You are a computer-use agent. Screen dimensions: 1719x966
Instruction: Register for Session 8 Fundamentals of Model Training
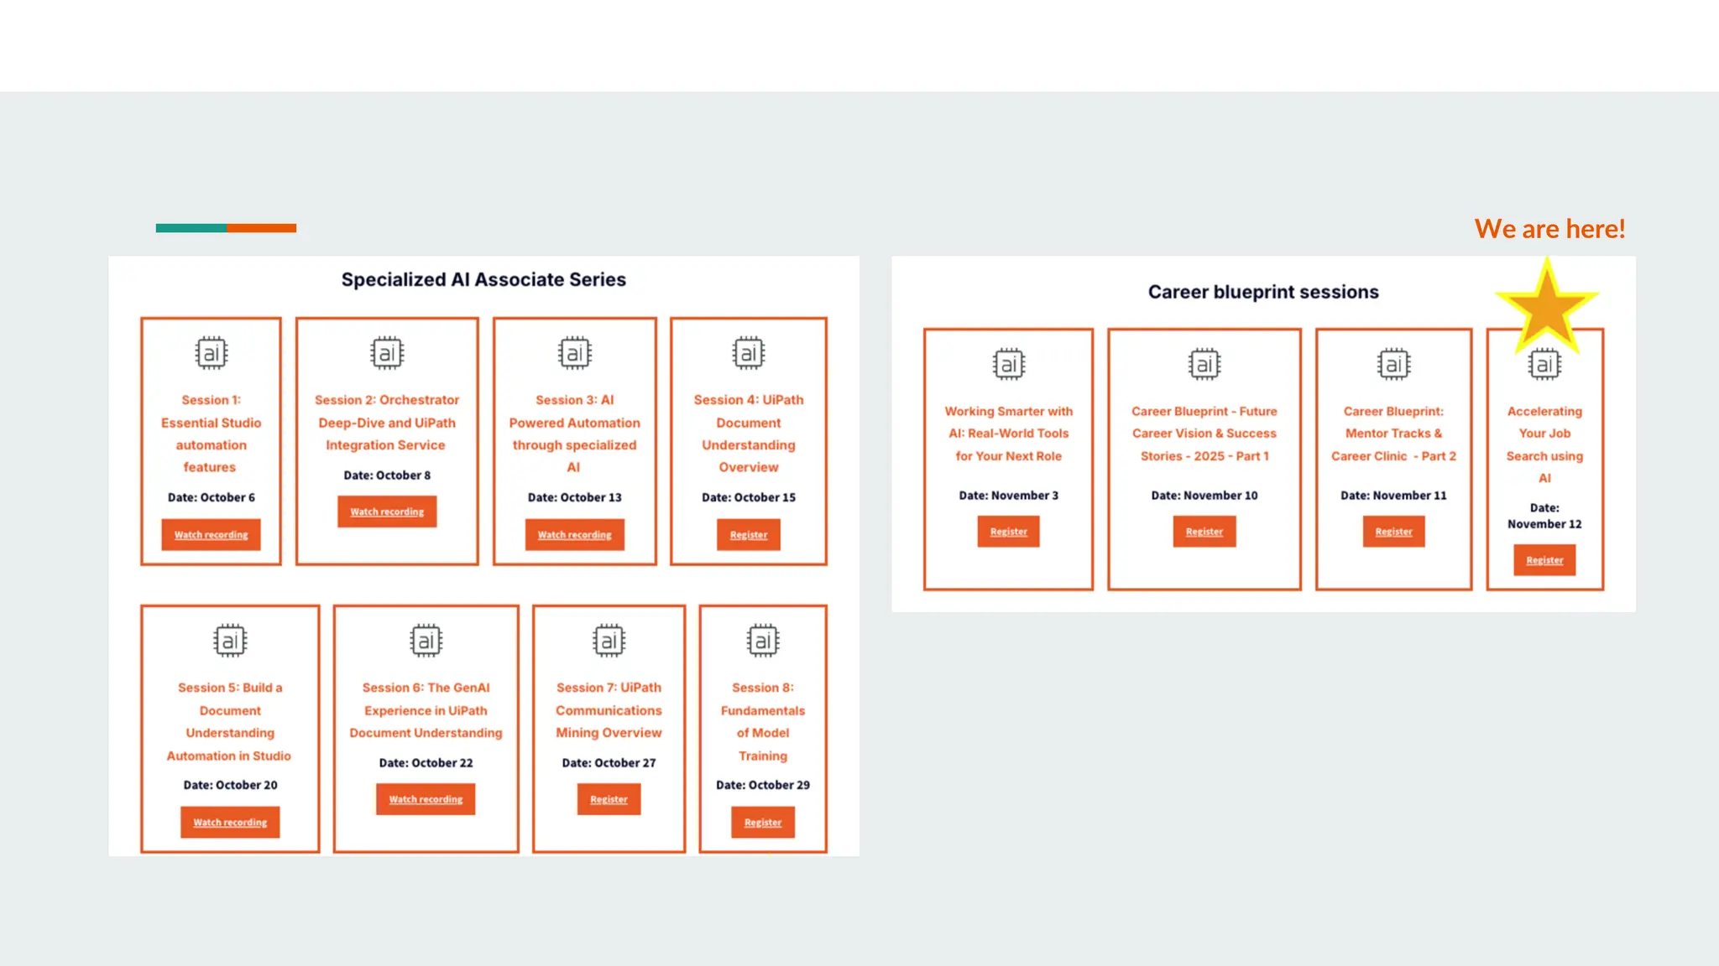tap(762, 823)
